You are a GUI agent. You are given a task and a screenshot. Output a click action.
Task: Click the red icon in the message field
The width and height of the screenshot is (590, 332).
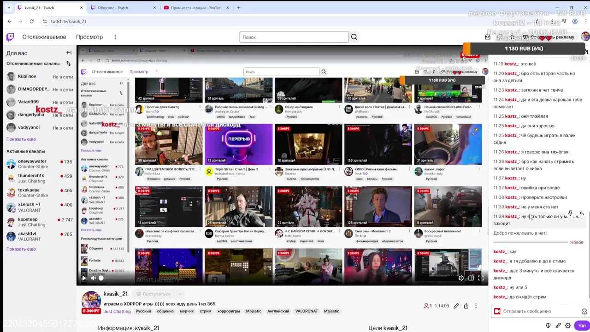coord(497,311)
